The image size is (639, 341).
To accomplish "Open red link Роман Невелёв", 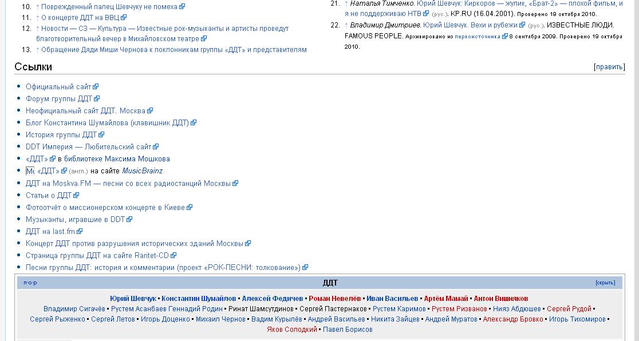I will (x=335, y=299).
